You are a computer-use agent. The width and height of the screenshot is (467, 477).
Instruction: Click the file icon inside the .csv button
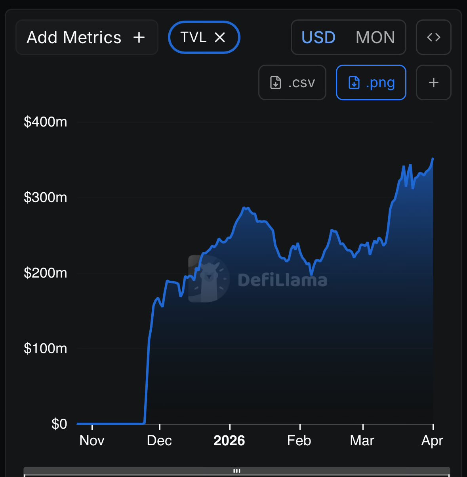[x=275, y=83]
